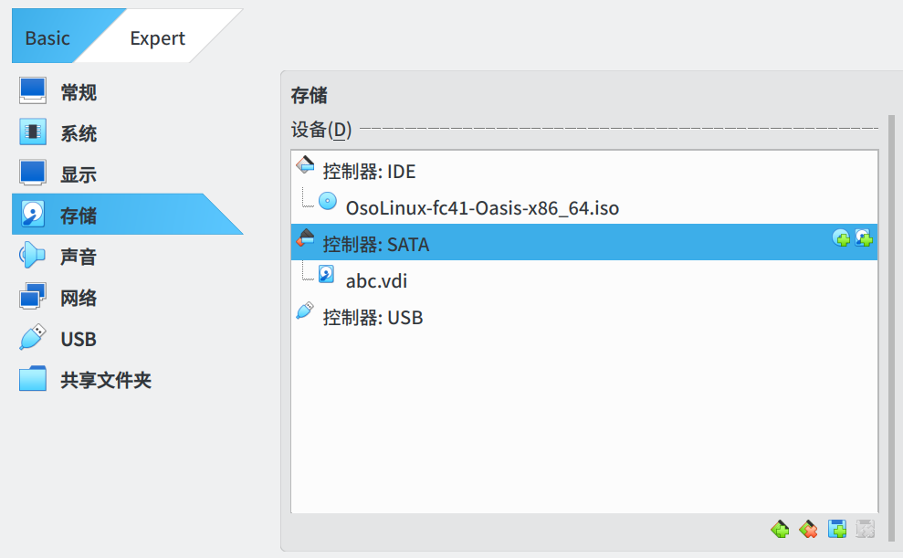Select the abc.vdi hard disk entry
The width and height of the screenshot is (903, 558).
click(x=377, y=280)
